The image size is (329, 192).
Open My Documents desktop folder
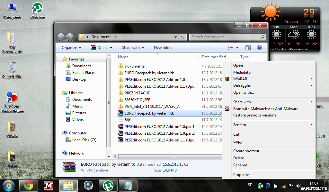tap(12, 43)
